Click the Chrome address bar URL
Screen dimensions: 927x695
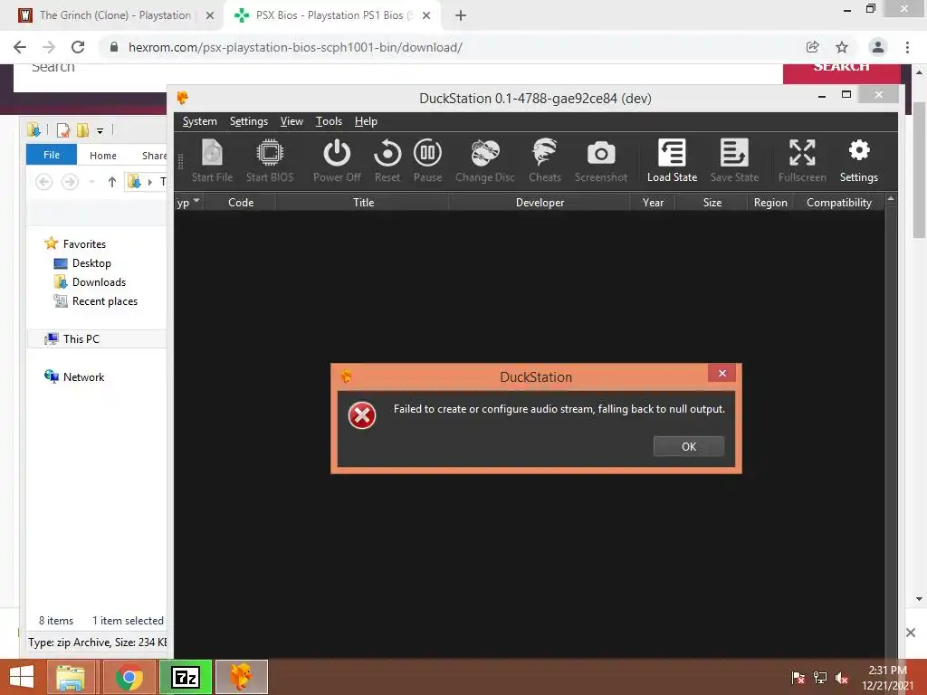(x=296, y=47)
